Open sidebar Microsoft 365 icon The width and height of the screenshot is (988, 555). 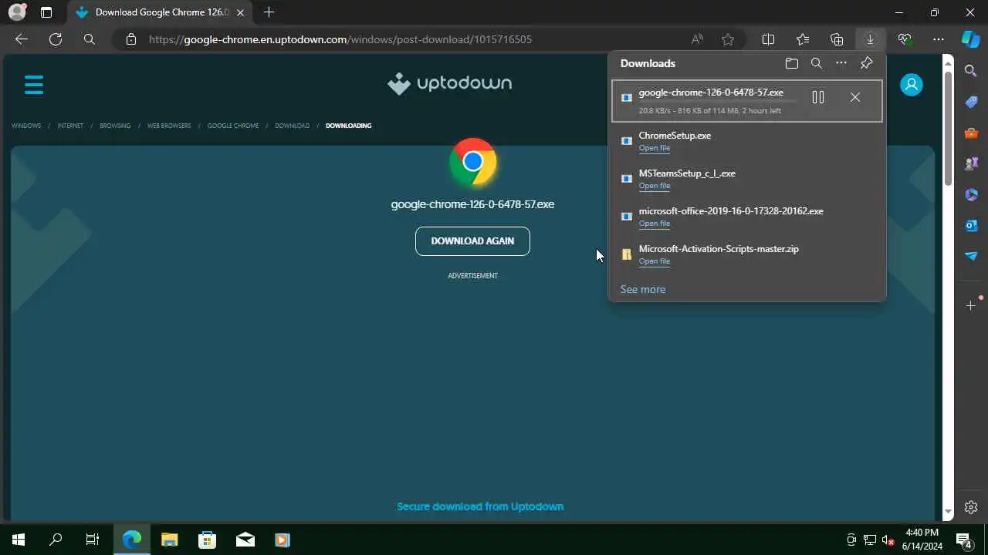[971, 194]
